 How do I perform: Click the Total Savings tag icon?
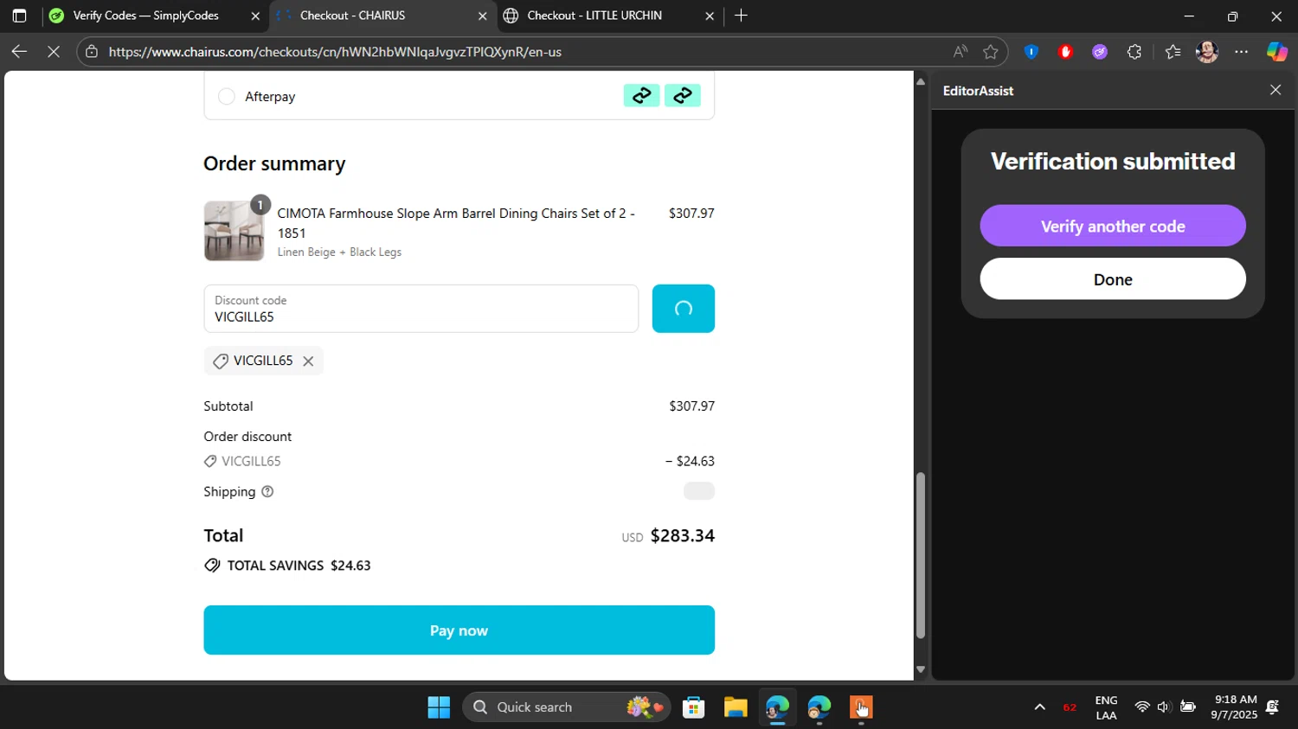click(x=212, y=566)
